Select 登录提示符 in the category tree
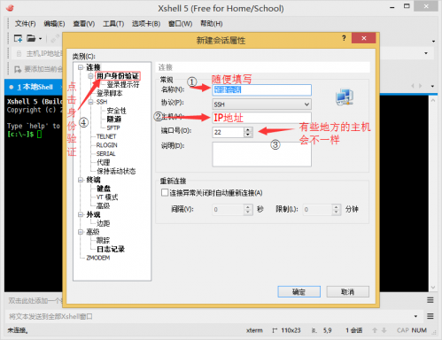442x340 pixels. pos(123,85)
